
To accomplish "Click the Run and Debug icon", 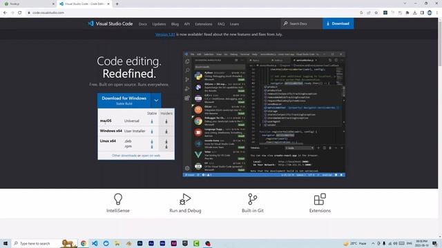I will pyautogui.click(x=185, y=199).
